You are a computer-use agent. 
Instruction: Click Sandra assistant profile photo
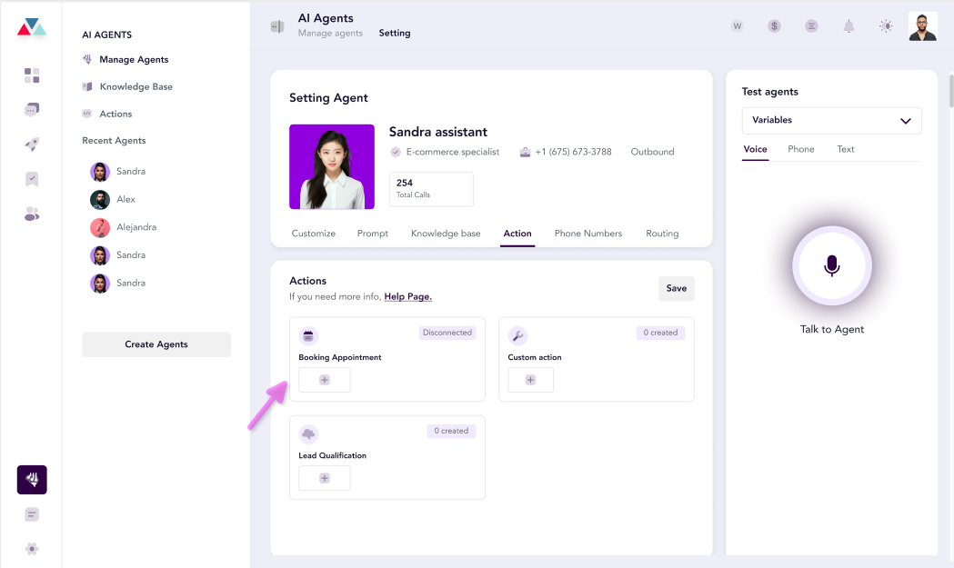click(332, 166)
